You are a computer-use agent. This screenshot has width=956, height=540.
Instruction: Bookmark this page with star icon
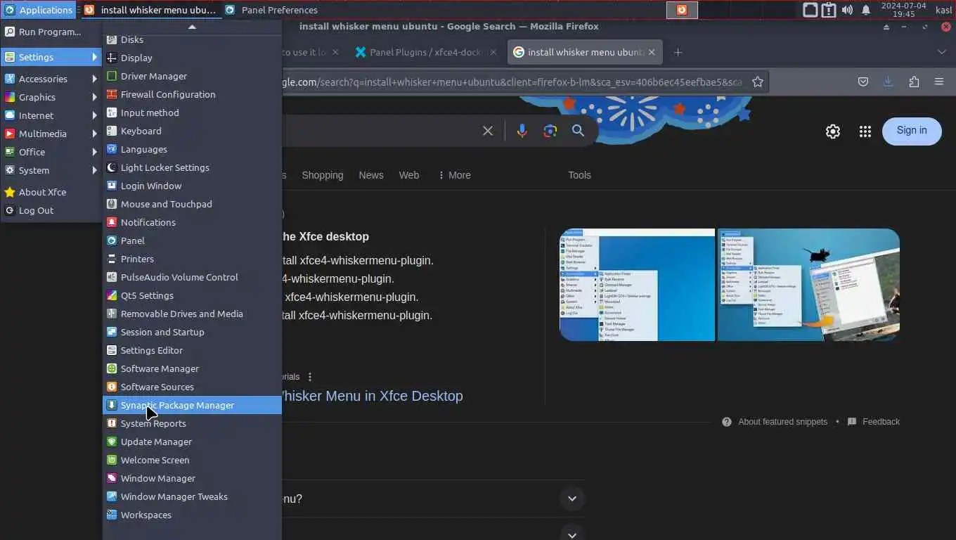[758, 82]
